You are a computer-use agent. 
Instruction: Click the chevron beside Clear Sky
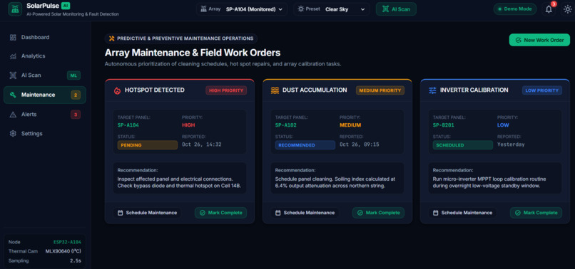[x=363, y=9]
